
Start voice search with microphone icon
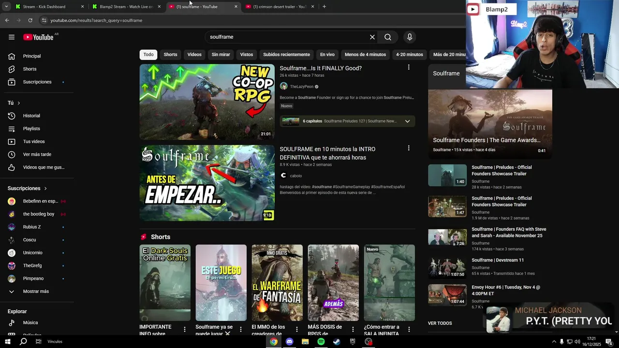coord(410,37)
